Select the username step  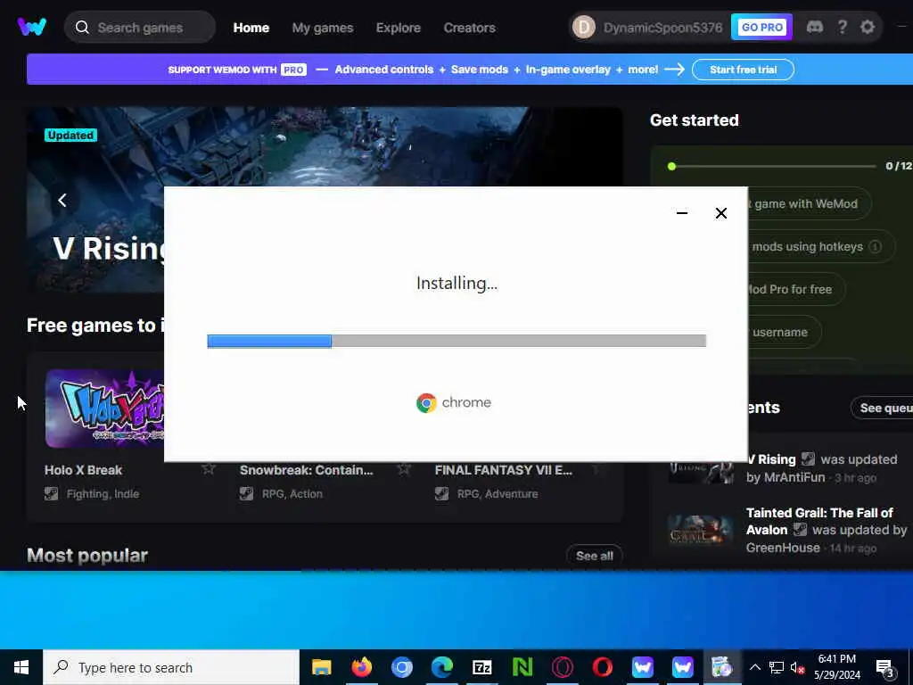coord(784,332)
